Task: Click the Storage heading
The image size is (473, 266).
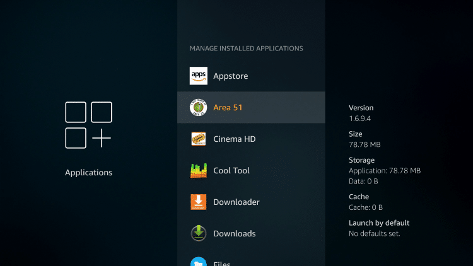Action: click(x=362, y=160)
